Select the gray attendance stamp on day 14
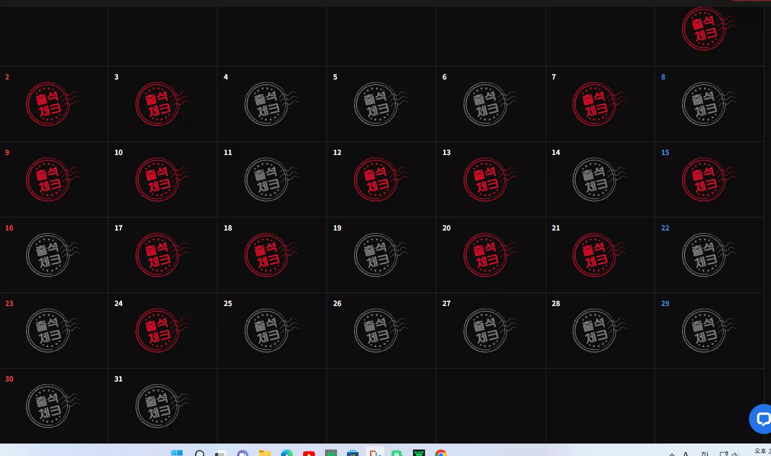This screenshot has width=771, height=456. click(x=599, y=179)
